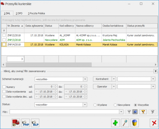Close window with red X icon
The height and width of the screenshot is (129, 159).
click(x=153, y=123)
